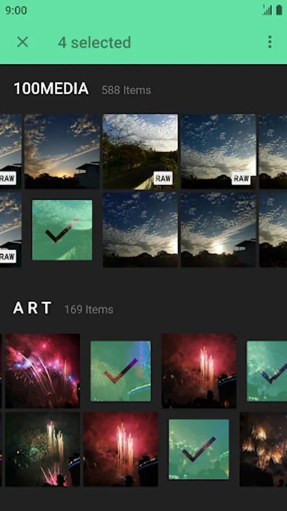This screenshot has width=287, height=511.
Task: Open the 100MEDIA album header
Action: tap(51, 89)
